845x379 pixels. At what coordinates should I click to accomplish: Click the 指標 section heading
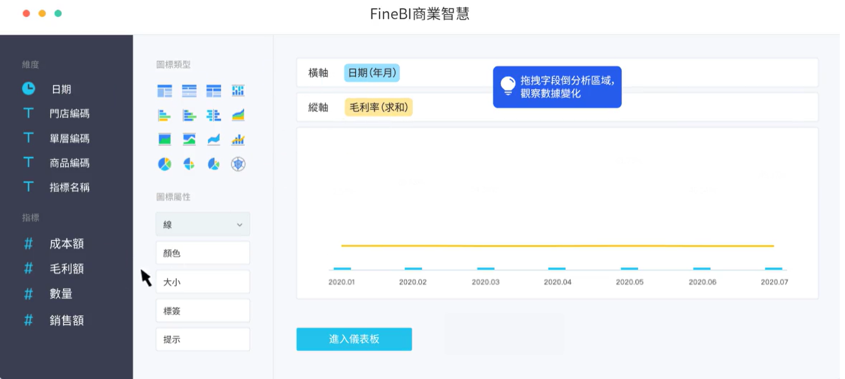tap(31, 217)
